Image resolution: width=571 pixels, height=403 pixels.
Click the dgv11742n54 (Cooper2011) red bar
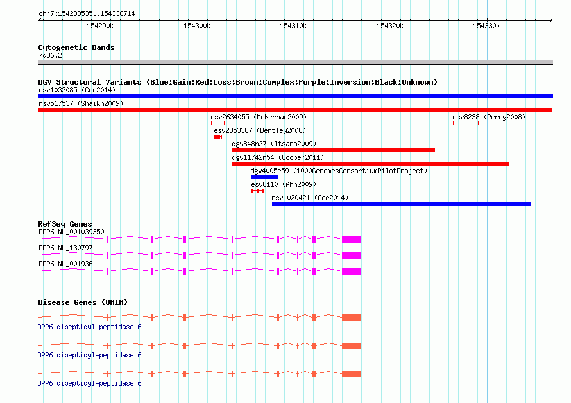(371, 164)
